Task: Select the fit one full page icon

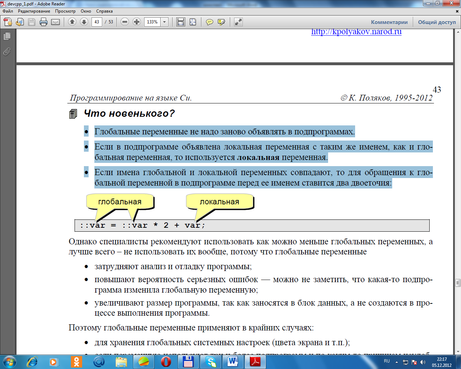Action: [193, 22]
